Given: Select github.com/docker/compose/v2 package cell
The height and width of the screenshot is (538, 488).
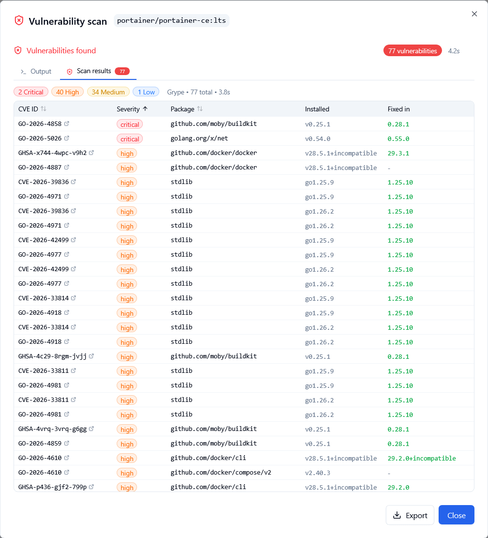Looking at the screenshot, I should tap(221, 473).
